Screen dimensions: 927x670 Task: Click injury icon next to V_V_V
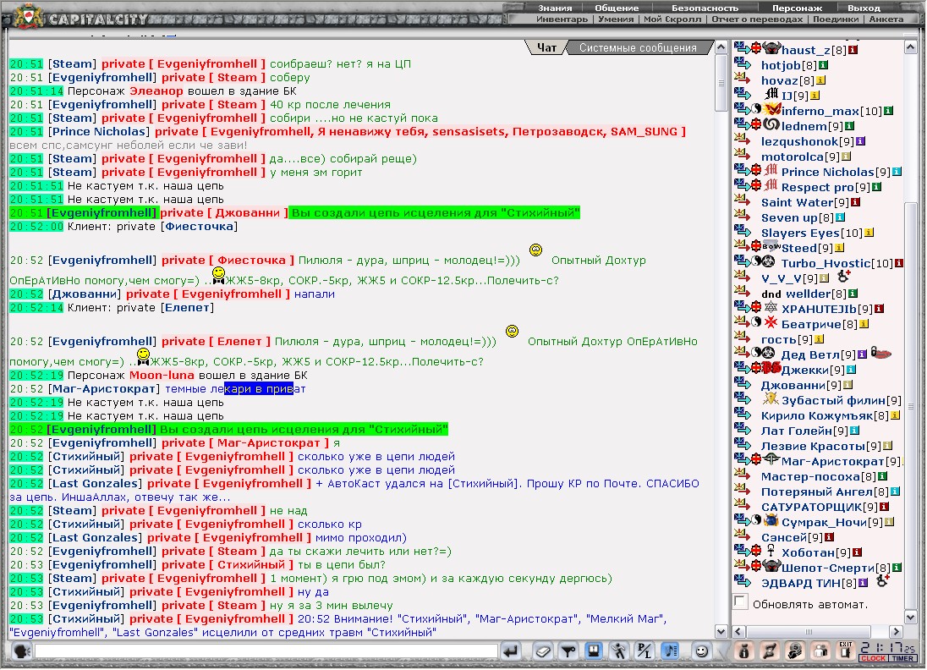pos(843,276)
